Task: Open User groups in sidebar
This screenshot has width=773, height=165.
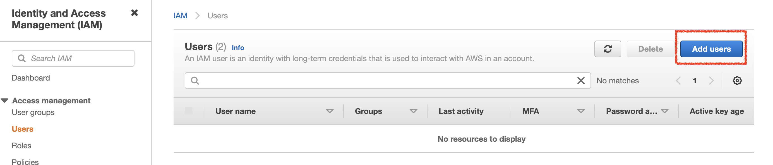Action: click(33, 112)
